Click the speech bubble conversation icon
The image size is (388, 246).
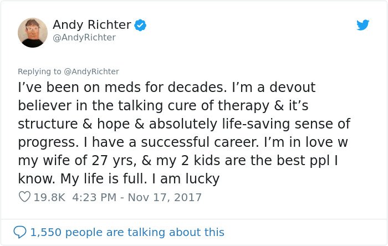tap(20, 232)
